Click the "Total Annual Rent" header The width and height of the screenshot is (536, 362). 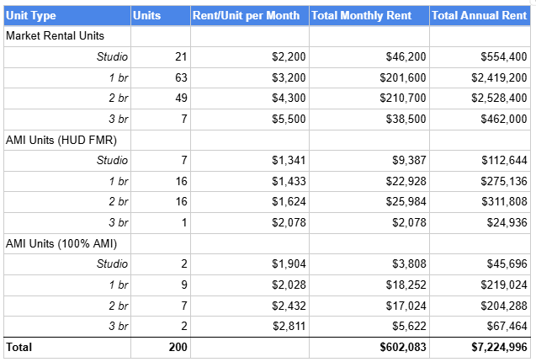click(x=480, y=15)
